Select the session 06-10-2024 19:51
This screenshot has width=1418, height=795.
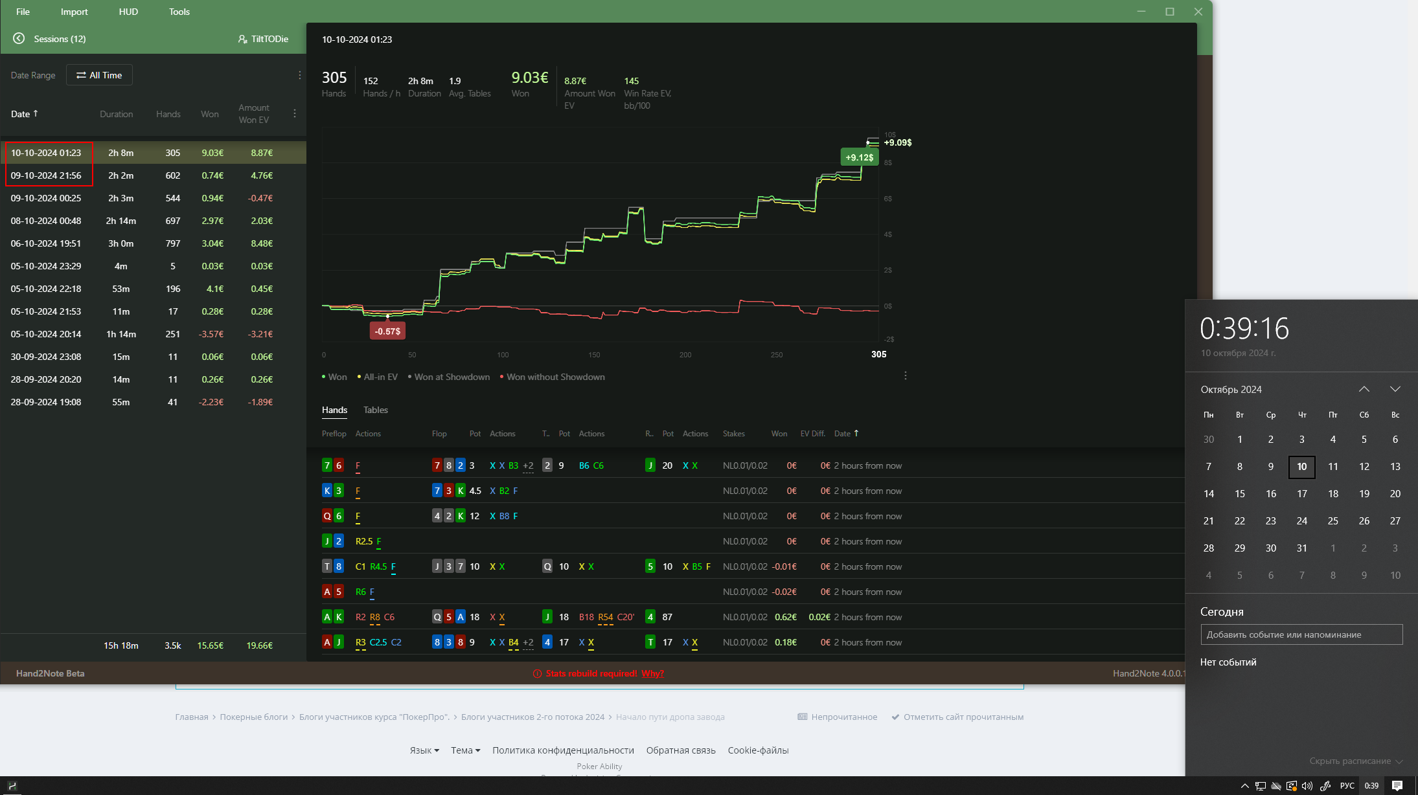pyautogui.click(x=154, y=243)
